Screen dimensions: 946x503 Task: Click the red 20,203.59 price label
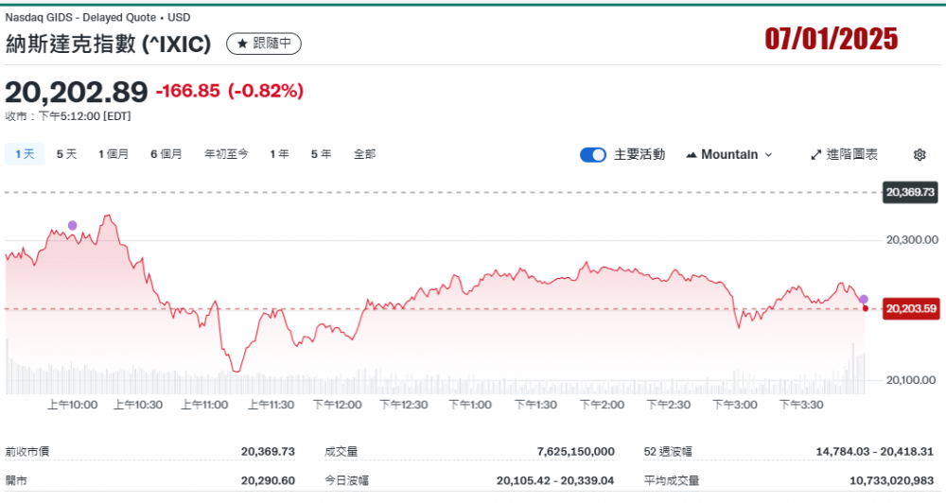click(x=910, y=308)
